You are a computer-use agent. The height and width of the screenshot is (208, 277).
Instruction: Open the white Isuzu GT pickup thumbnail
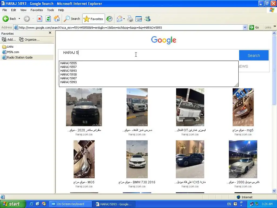[190, 107]
